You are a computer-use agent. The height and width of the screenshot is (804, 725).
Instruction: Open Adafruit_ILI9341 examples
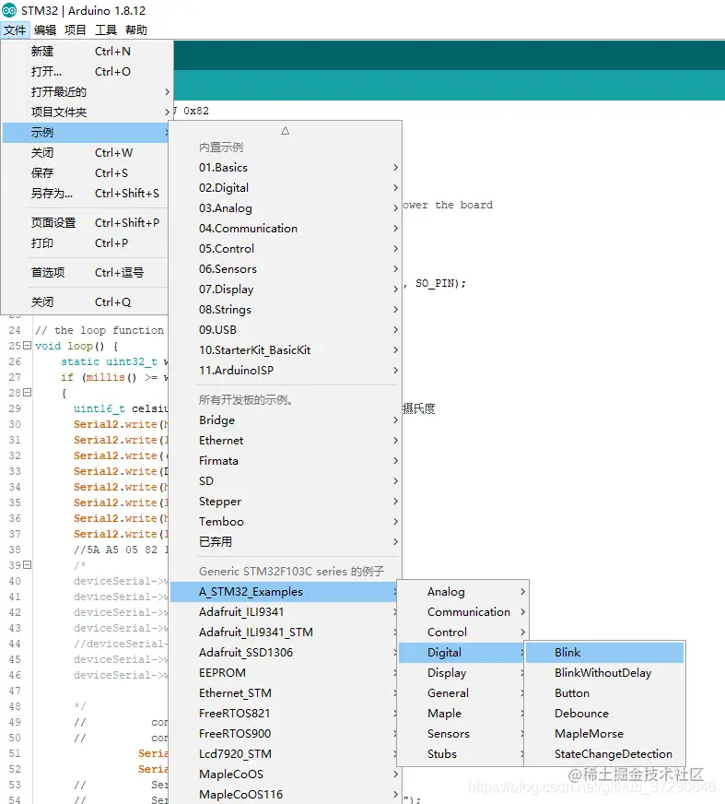pyautogui.click(x=285, y=611)
